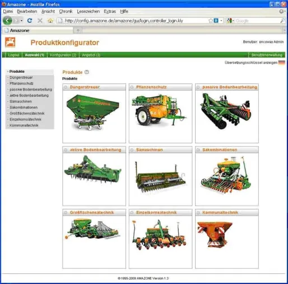Click the Google search box
The image size is (288, 284).
click(257, 21)
